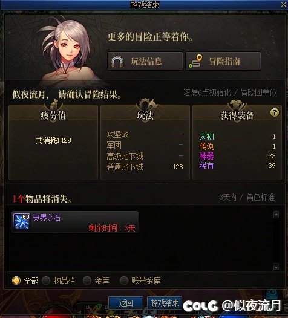Click the route pin icon beside 冒险指南
Image resolution: width=288 pixels, height=318 pixels.
pos(195,61)
